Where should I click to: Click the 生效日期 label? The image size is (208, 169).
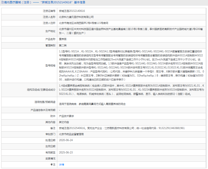pos(50,146)
